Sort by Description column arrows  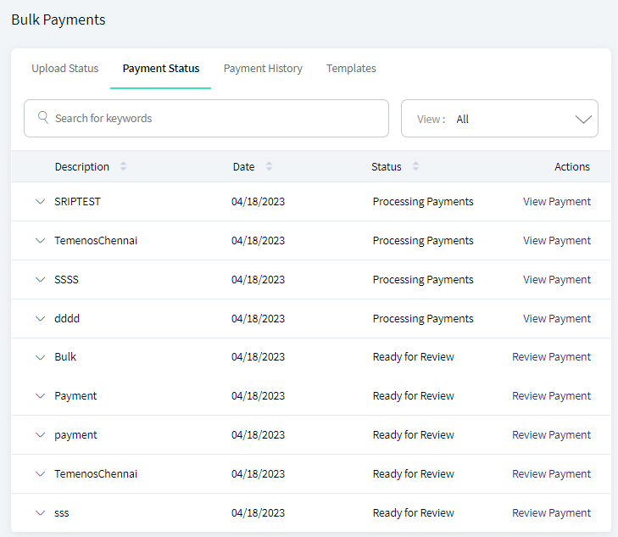coord(124,166)
